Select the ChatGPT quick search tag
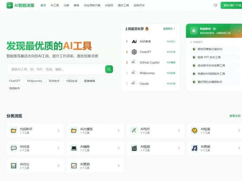242x181 pixels. pyautogui.click(x=15, y=81)
